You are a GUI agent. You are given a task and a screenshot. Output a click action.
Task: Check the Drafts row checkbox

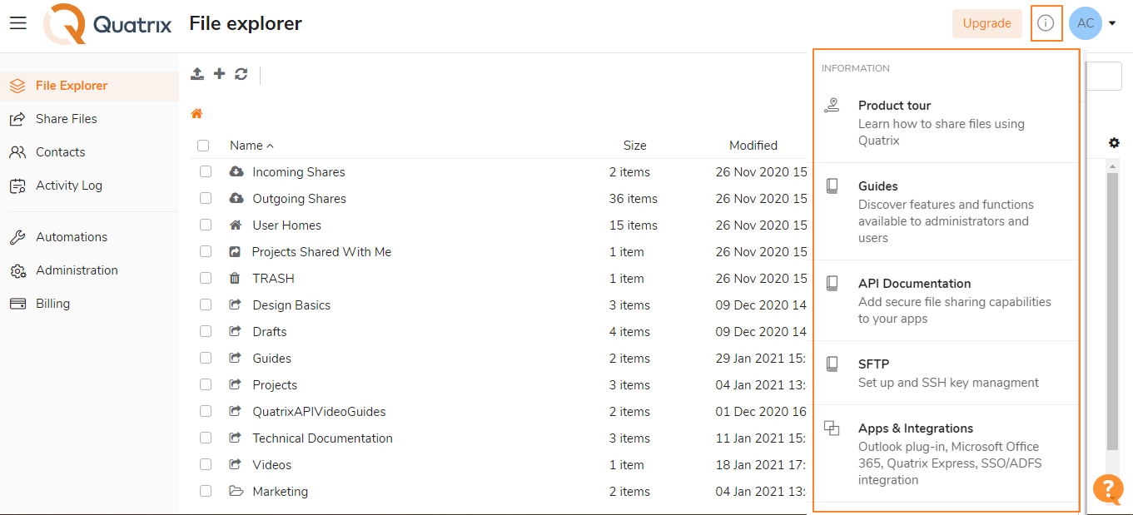(206, 332)
